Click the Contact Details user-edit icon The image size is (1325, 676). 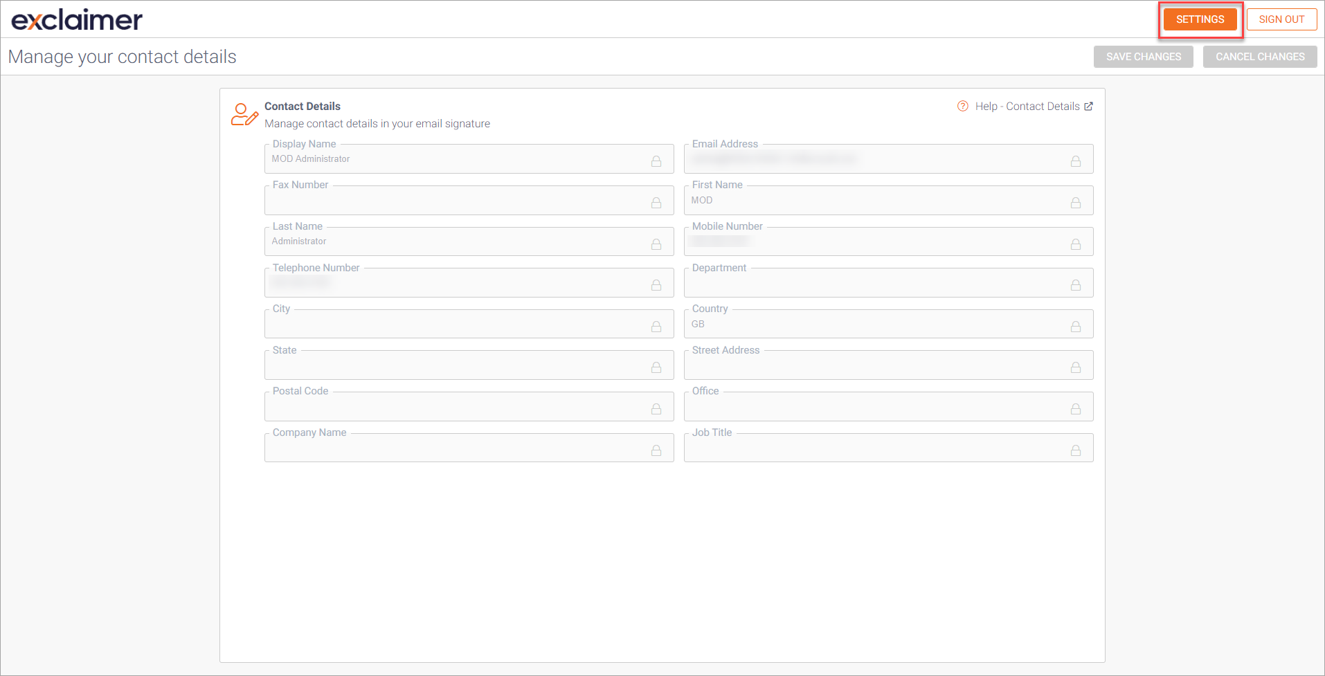click(244, 114)
